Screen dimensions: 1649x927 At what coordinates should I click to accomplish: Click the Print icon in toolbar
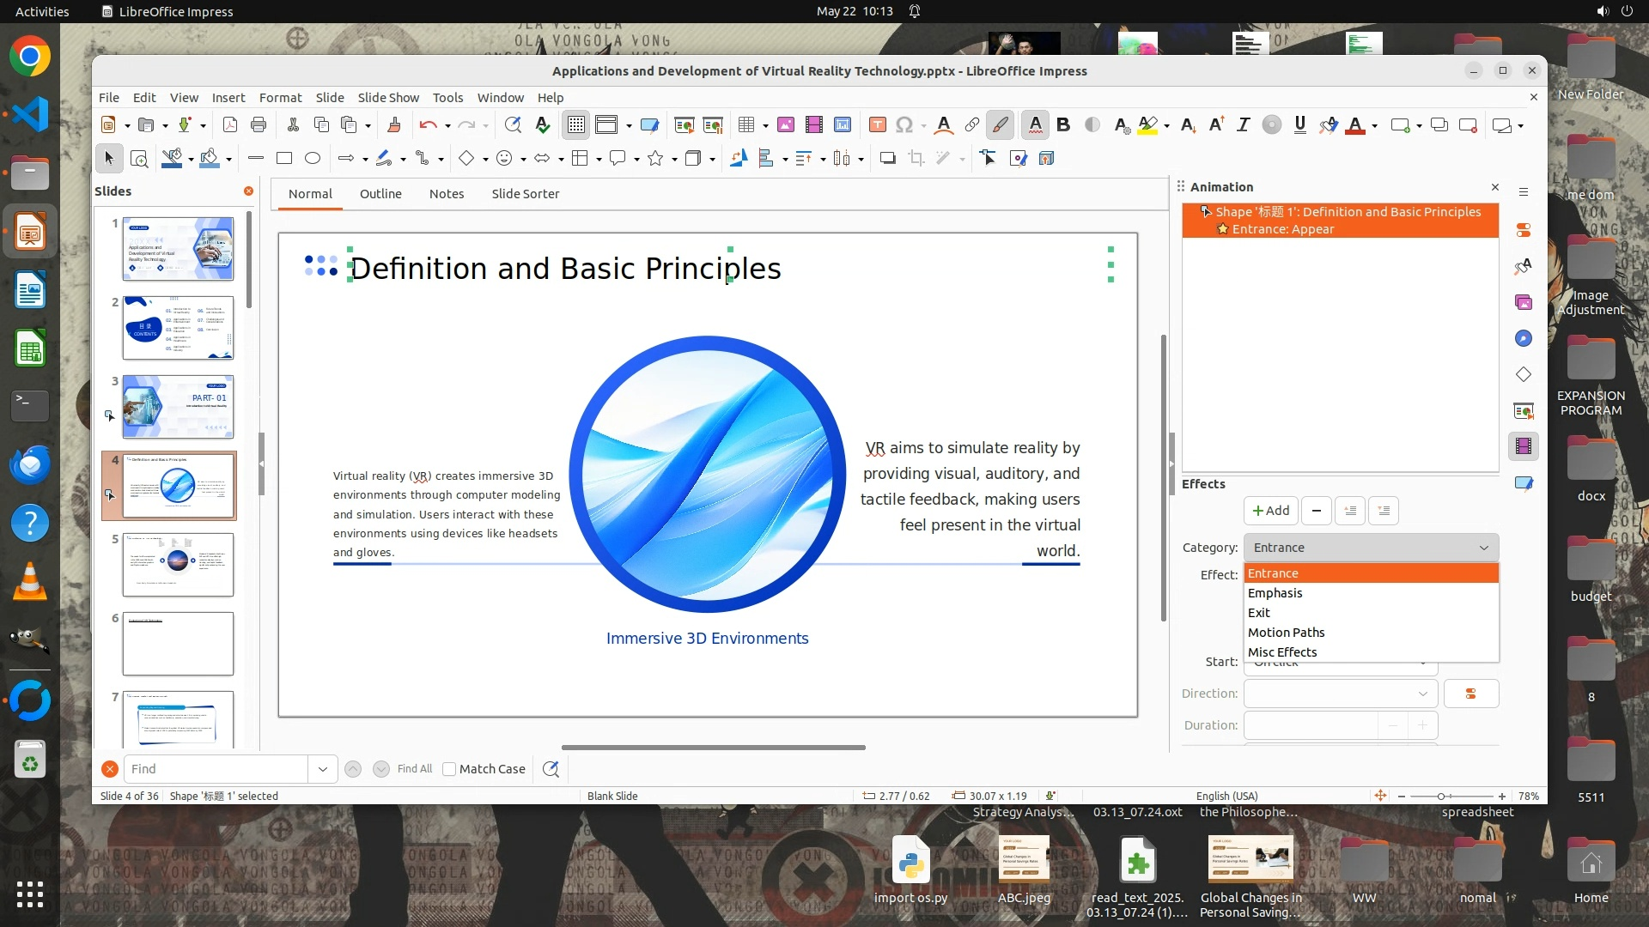point(259,125)
